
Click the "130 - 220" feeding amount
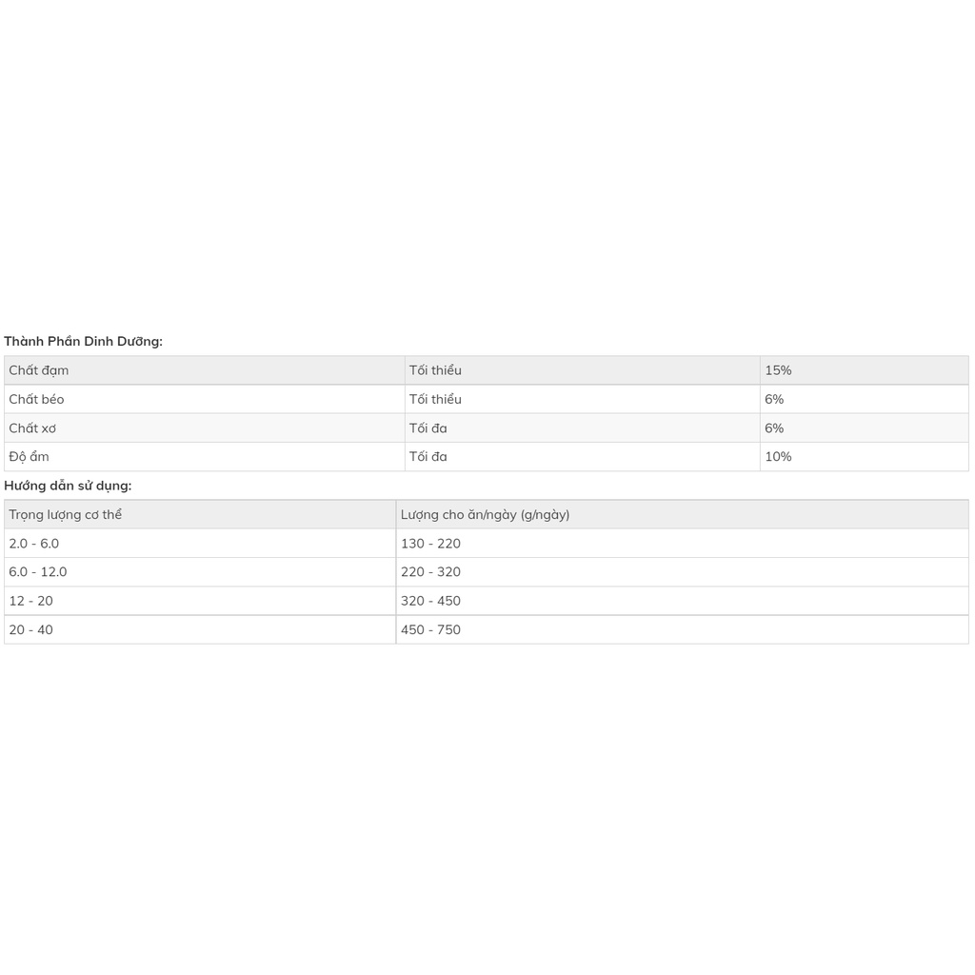pos(430,544)
